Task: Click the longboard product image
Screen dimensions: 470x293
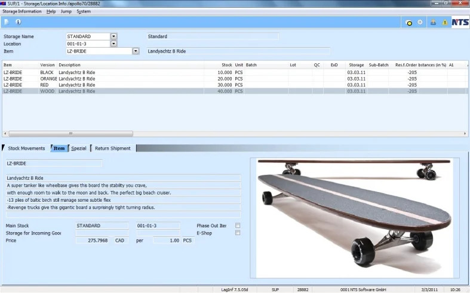Action: coord(354,218)
